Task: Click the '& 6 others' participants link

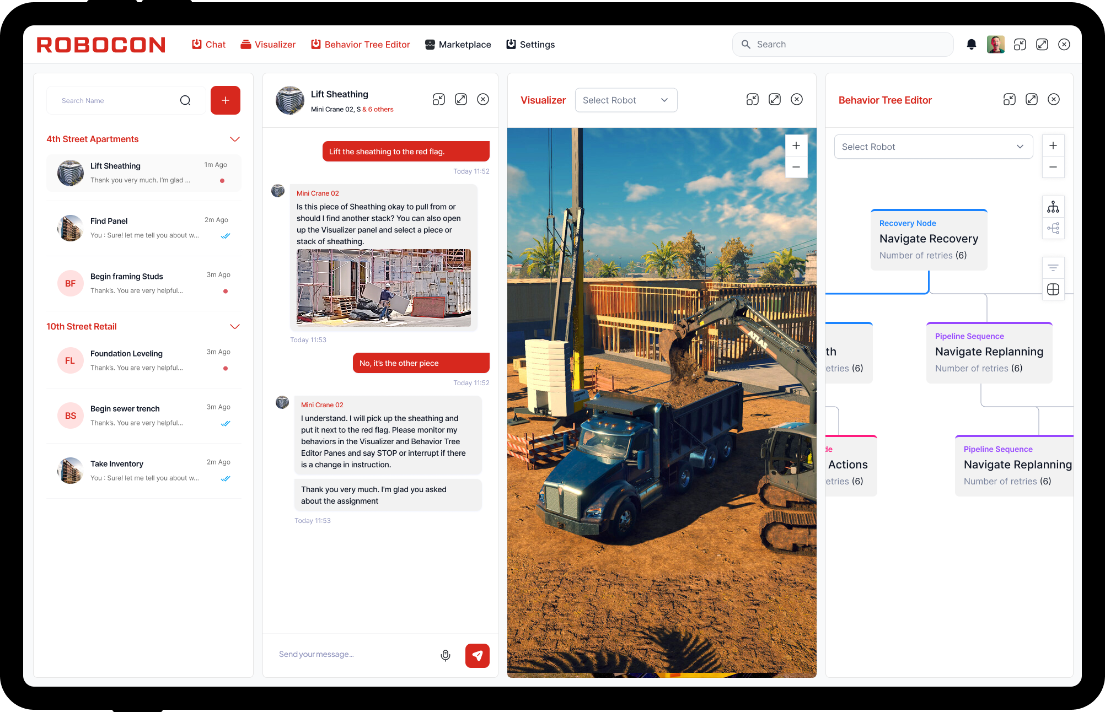Action: [x=378, y=109]
